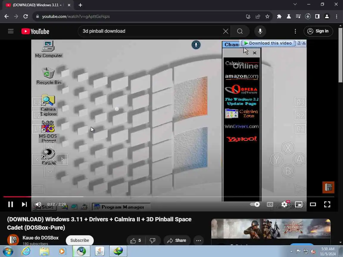Start voice search with microphone
The image size is (343, 257).
pyautogui.click(x=260, y=31)
